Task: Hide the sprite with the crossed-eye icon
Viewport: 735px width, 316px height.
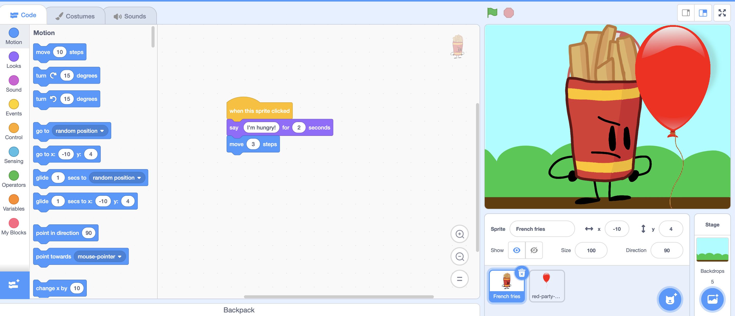Action: [534, 250]
